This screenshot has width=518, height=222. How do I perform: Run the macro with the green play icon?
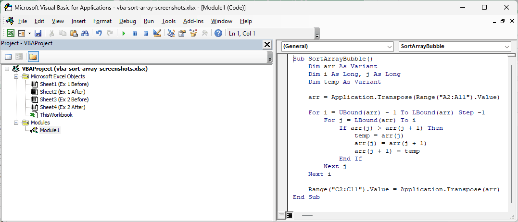click(124, 33)
